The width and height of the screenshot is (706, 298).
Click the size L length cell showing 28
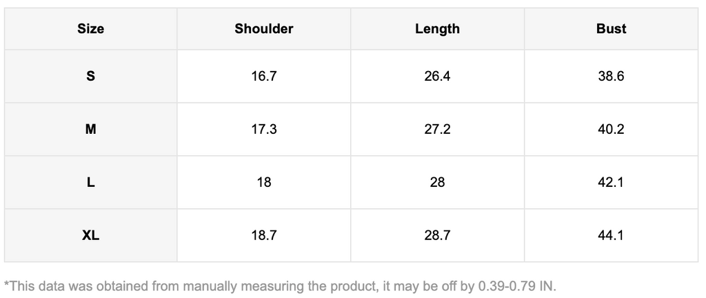pyautogui.click(x=437, y=182)
